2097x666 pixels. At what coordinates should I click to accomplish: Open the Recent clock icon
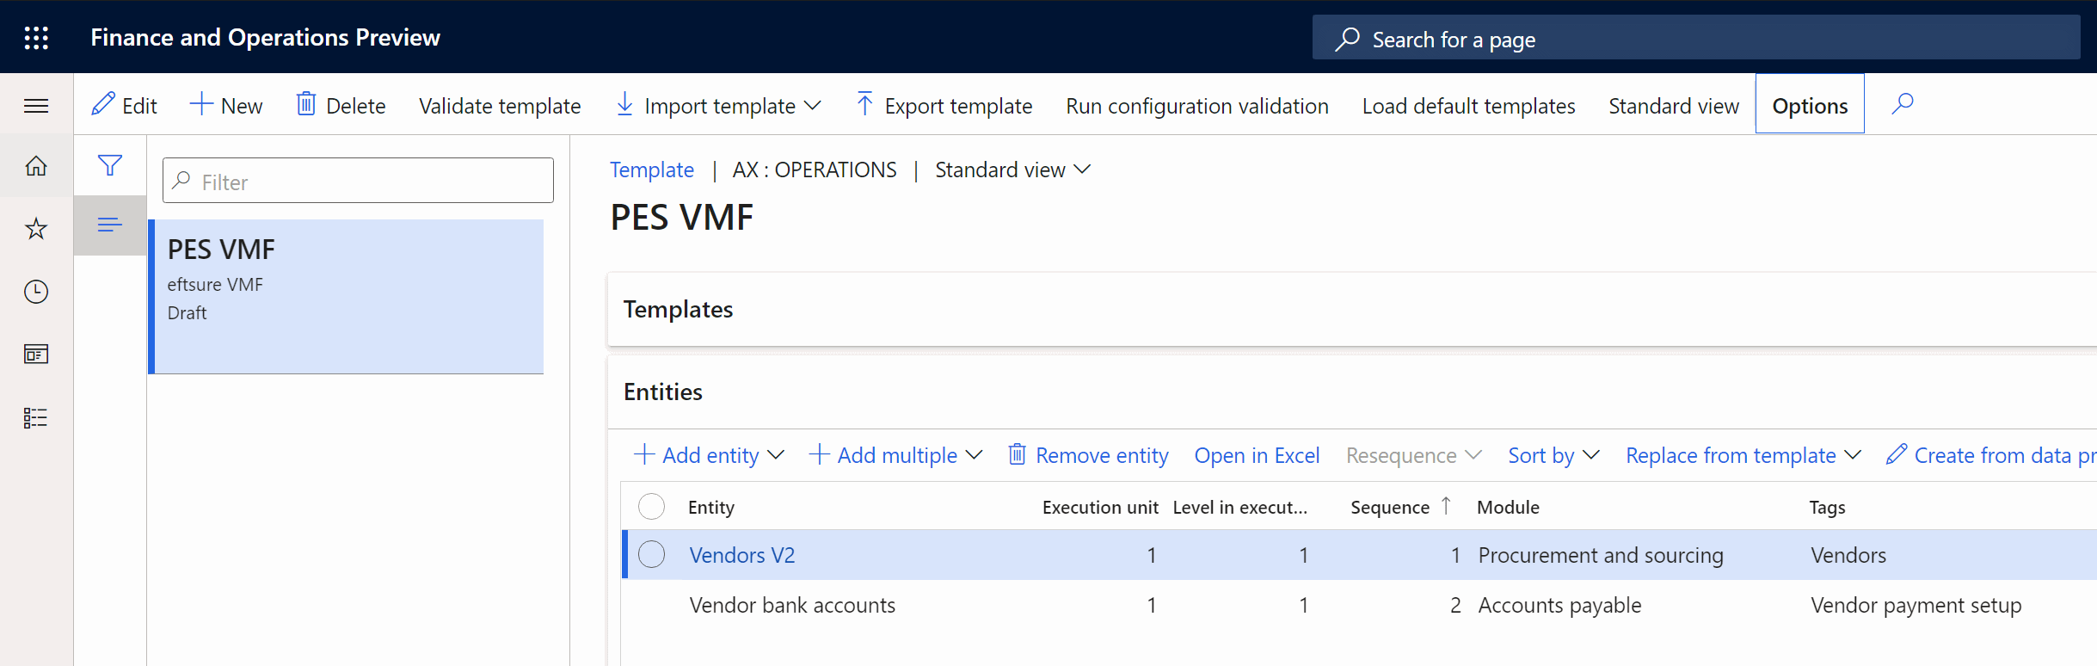tap(36, 292)
